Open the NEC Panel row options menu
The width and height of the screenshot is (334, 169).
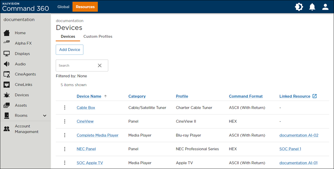click(65, 149)
